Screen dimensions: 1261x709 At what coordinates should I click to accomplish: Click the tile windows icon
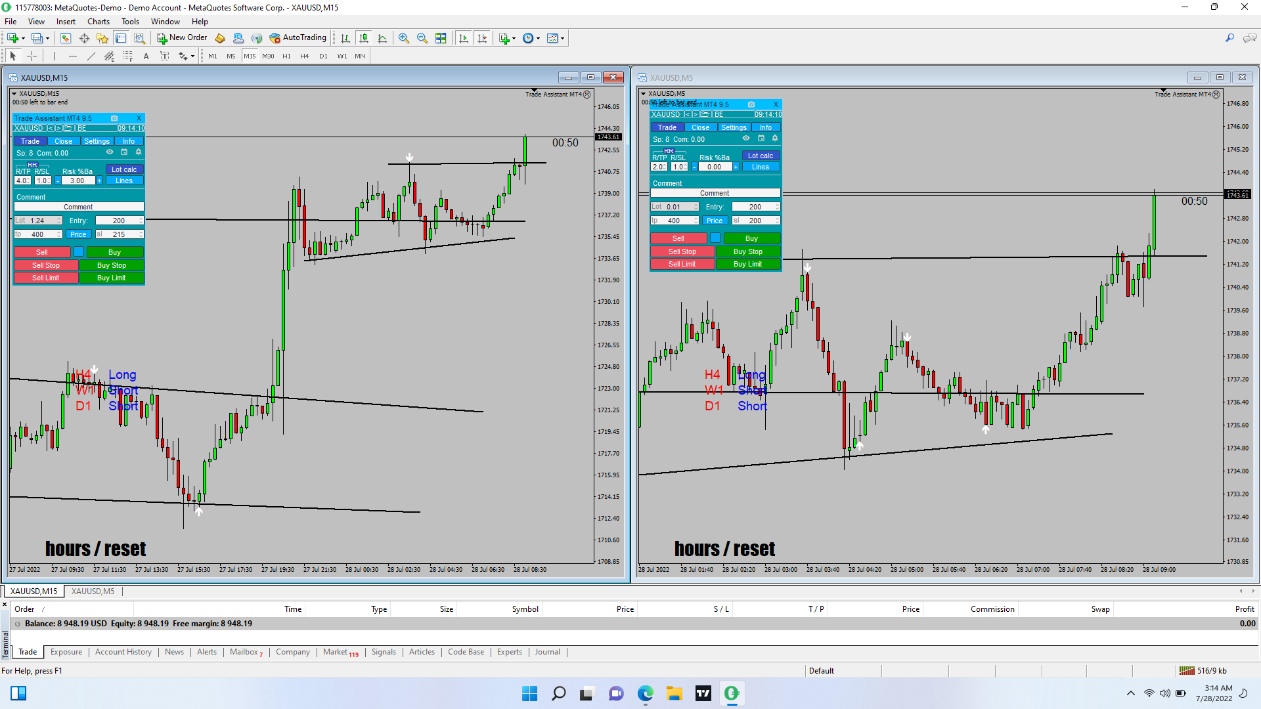(x=441, y=38)
